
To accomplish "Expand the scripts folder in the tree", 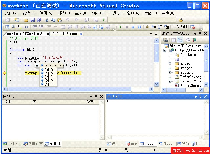I will (170, 72).
